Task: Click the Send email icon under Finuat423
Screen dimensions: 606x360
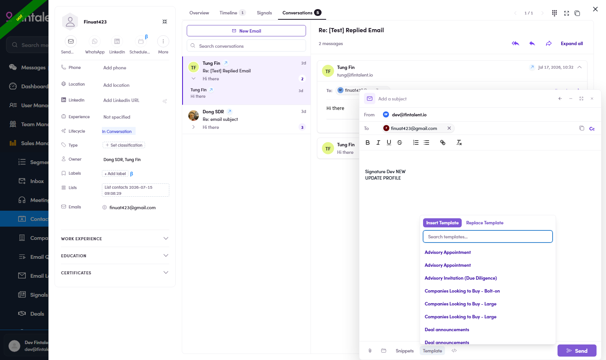Action: pyautogui.click(x=71, y=41)
